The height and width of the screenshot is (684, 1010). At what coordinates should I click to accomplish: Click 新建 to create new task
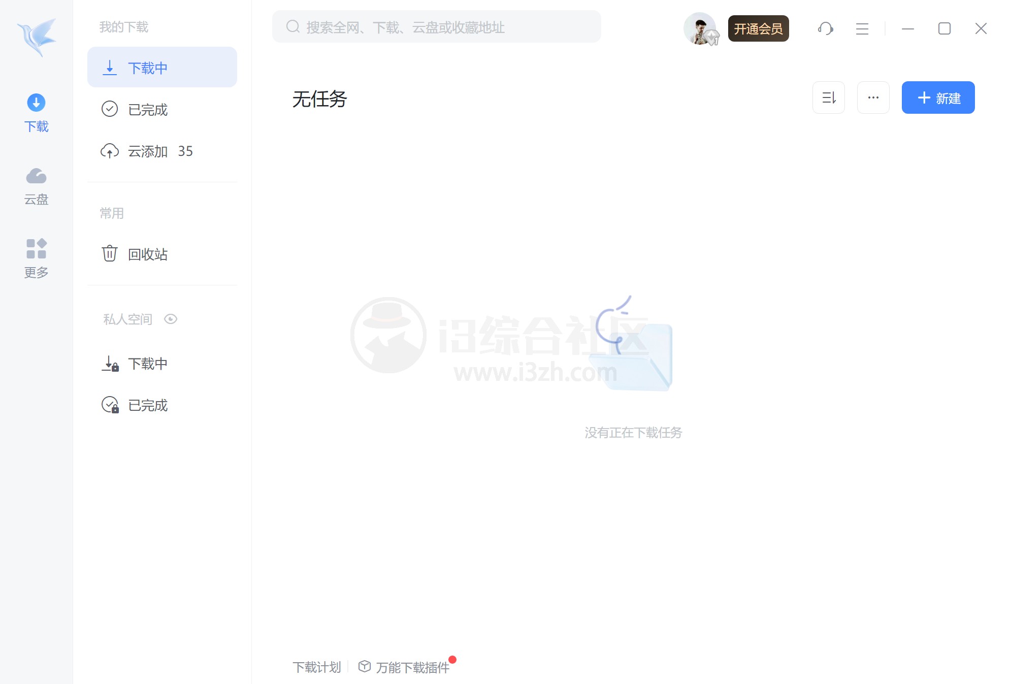point(938,97)
